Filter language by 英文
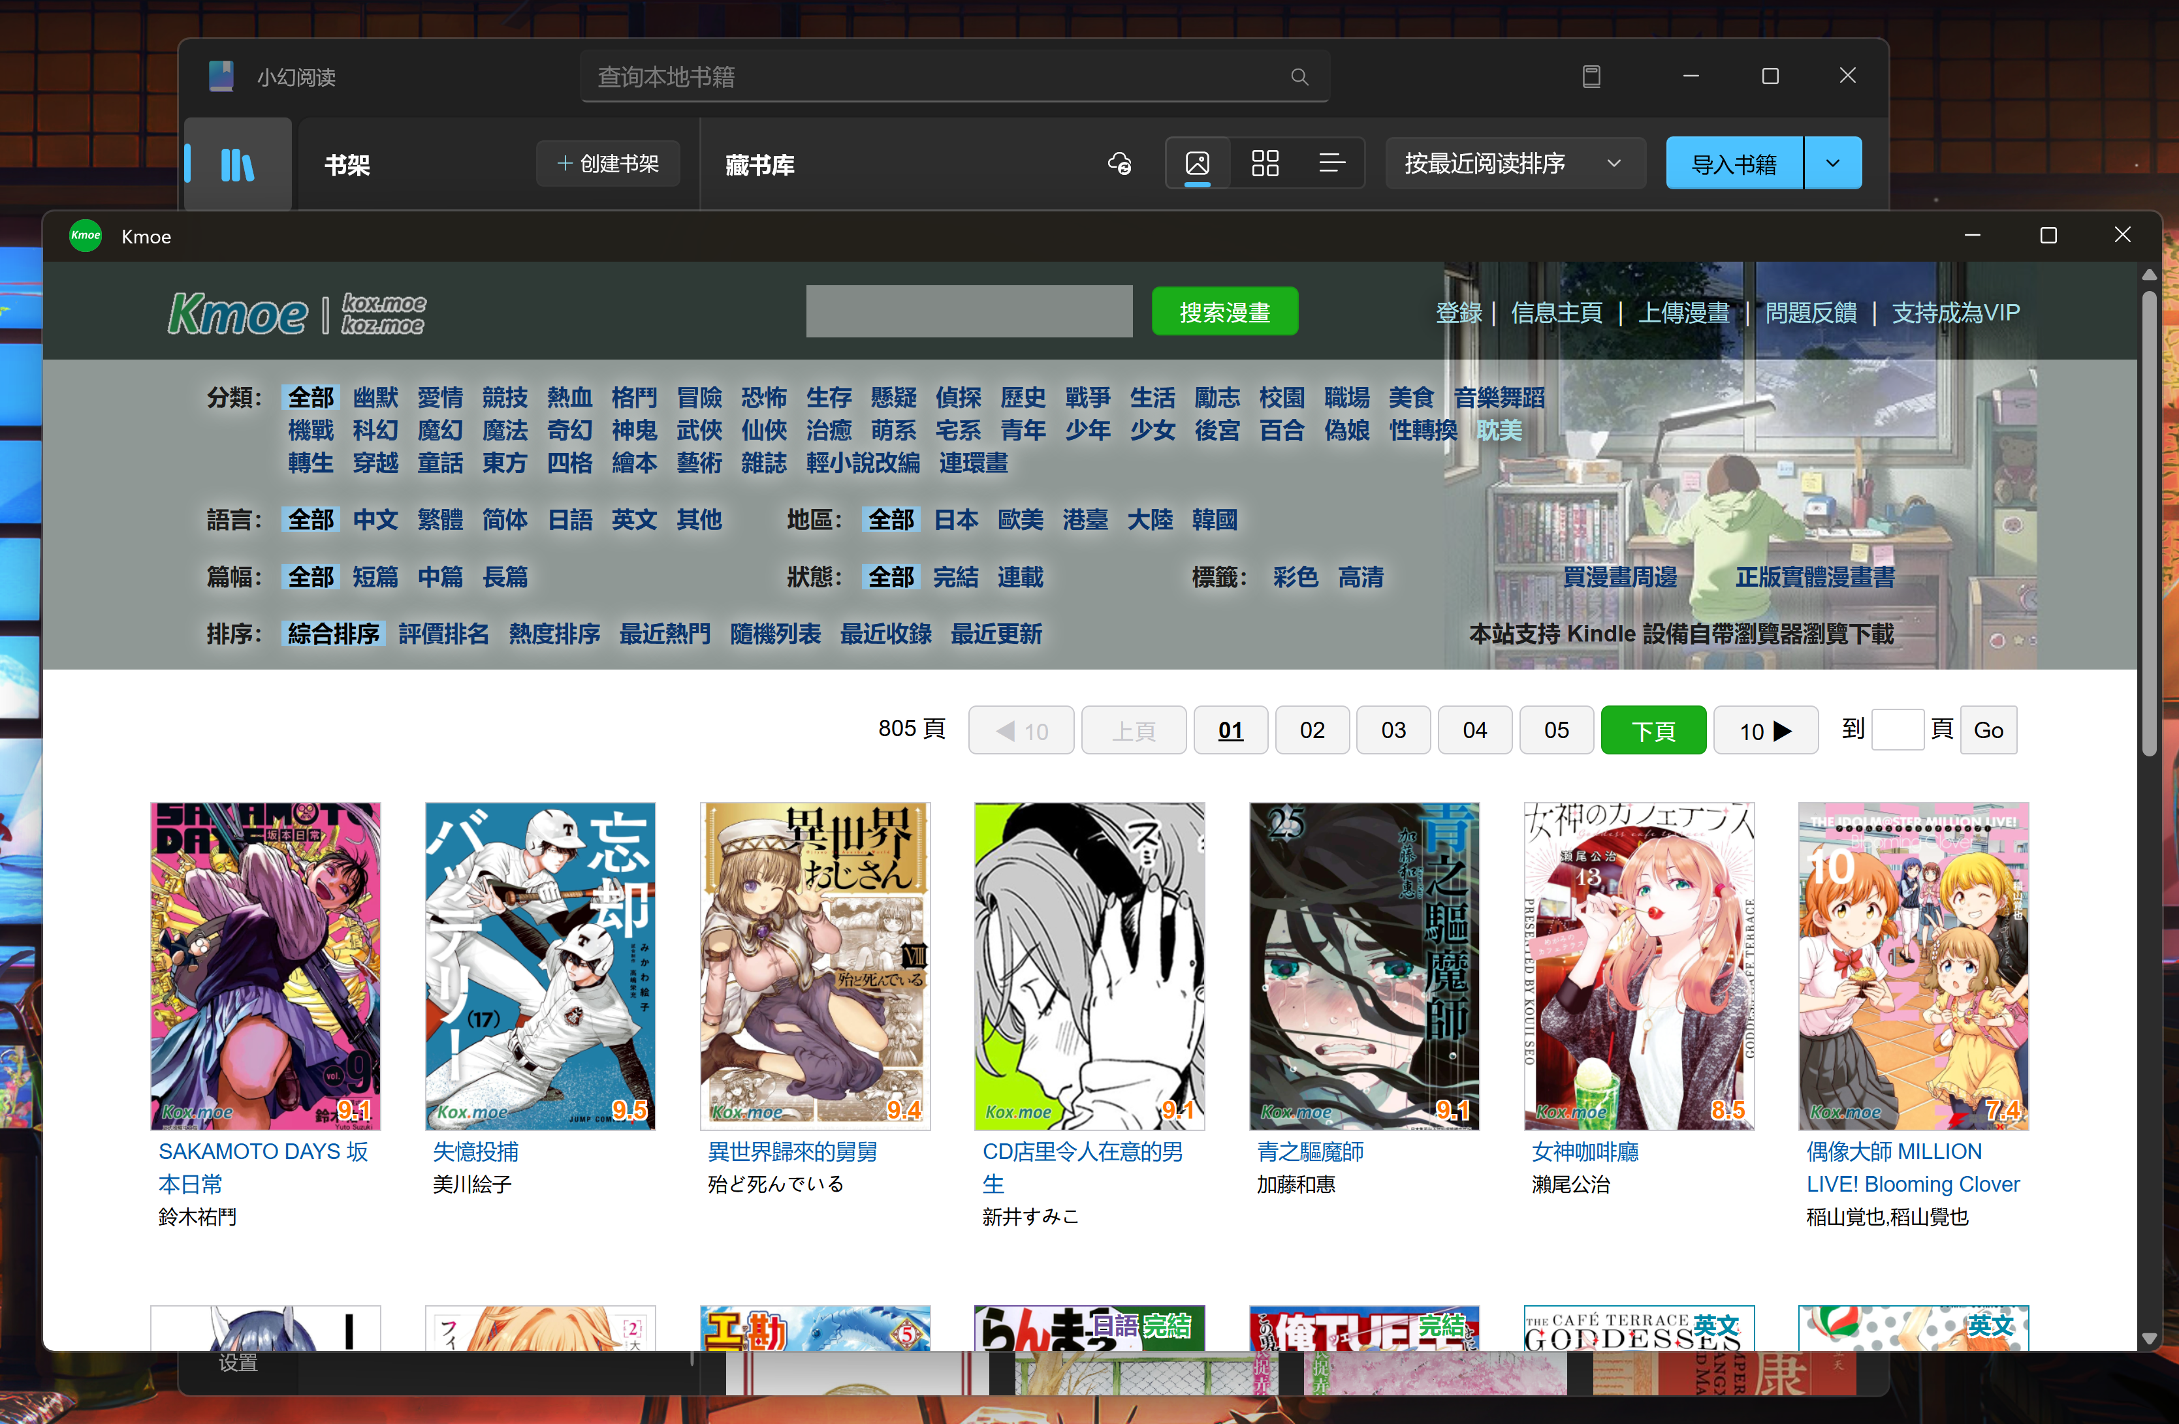Screen dimensions: 2179x1424 (x=633, y=520)
